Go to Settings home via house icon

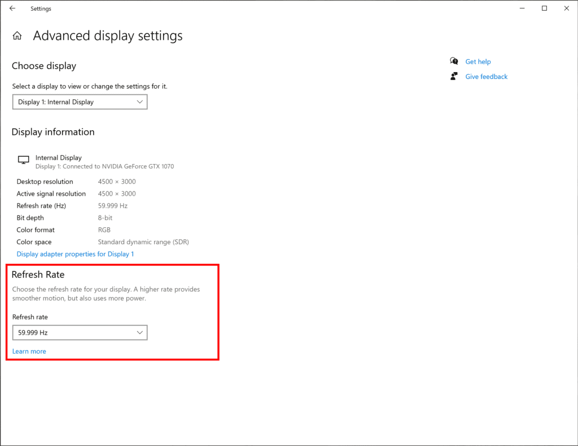(17, 36)
